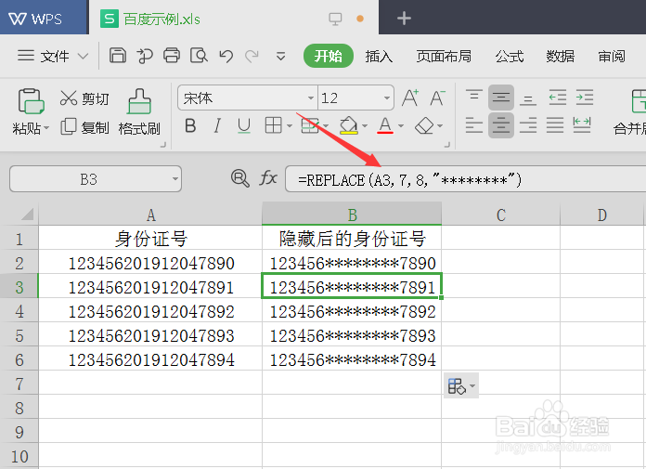Toggle Underline formatting
646x469 pixels.
pyautogui.click(x=244, y=125)
